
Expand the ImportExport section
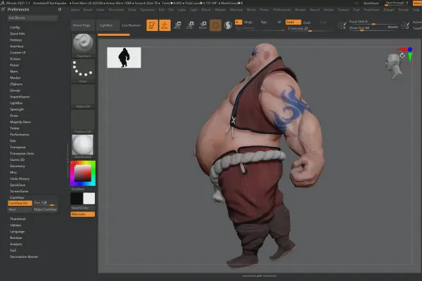20,97
